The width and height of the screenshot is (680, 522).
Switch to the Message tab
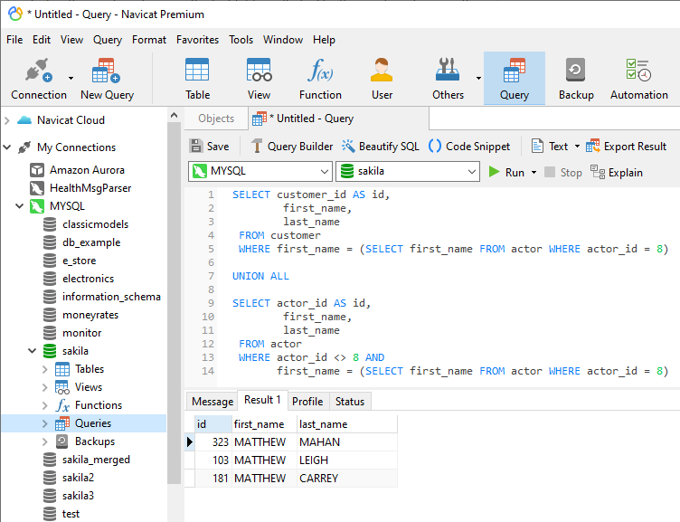click(212, 401)
